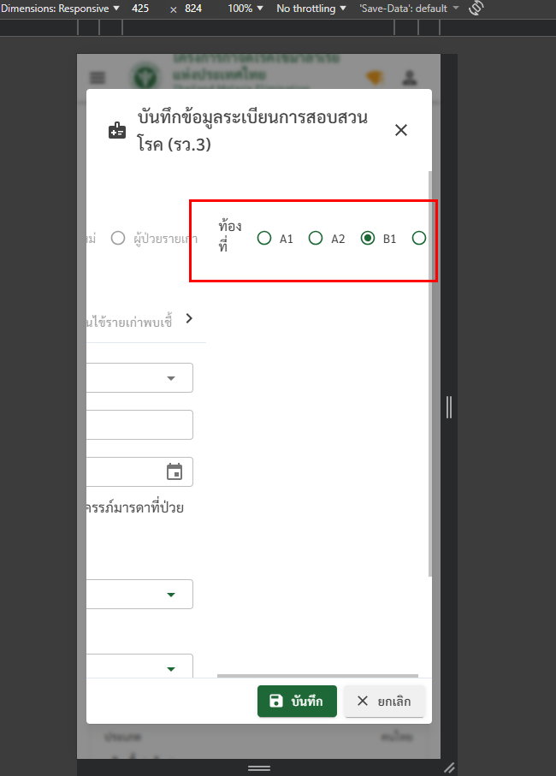This screenshot has width=556, height=776.
Task: Click the viewport width field showing 425
Action: click(x=141, y=8)
